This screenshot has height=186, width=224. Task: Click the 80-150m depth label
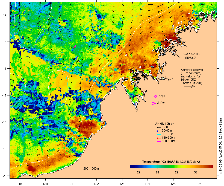[167, 134]
